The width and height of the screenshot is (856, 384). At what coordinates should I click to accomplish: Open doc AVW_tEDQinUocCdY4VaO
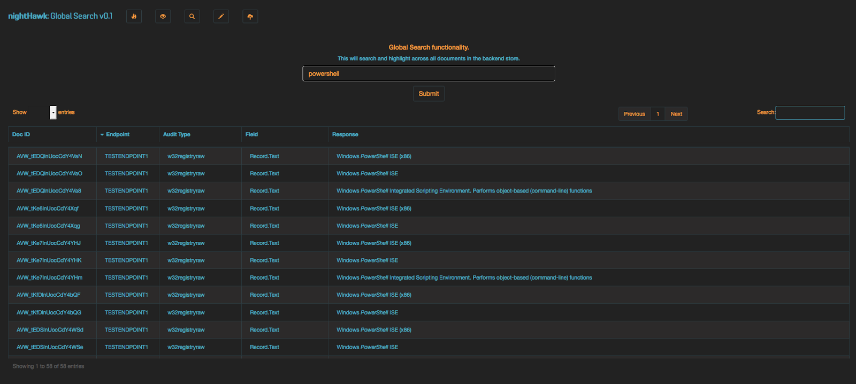[49, 173]
